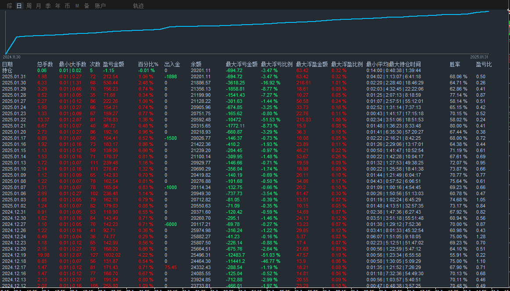Select the 日 daily tab
The width and height of the screenshot is (510, 291).
click(x=19, y=6)
